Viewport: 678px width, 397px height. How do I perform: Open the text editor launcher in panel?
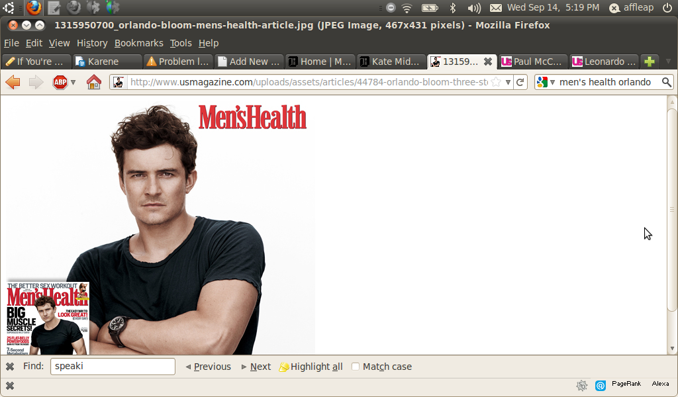point(54,7)
